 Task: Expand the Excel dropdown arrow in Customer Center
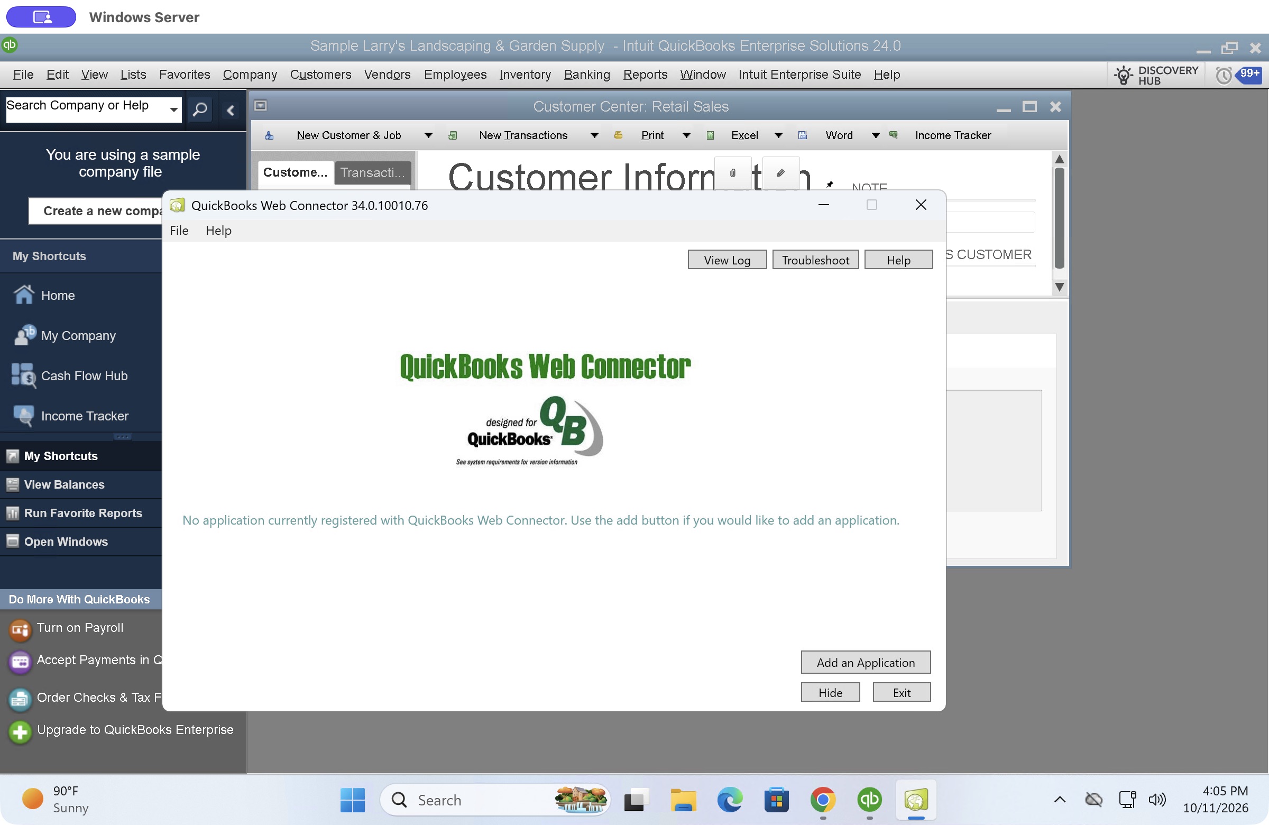[x=778, y=135]
